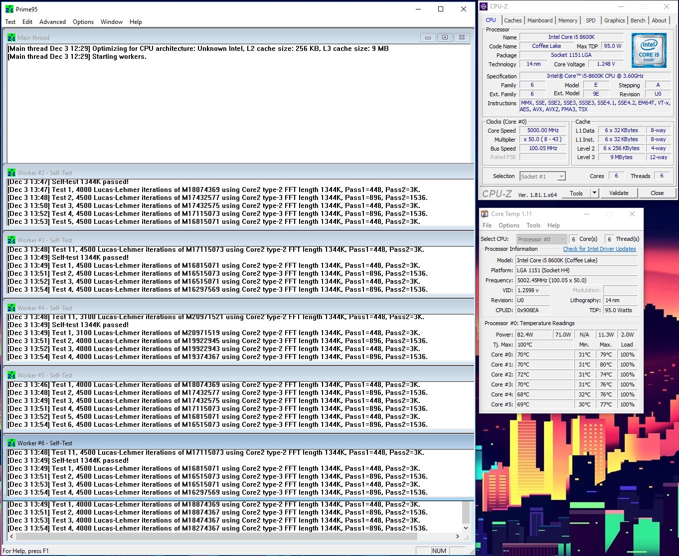This screenshot has height=556, width=679.
Task: Switch to the CPU tab in CPU-Z
Action: (x=491, y=20)
